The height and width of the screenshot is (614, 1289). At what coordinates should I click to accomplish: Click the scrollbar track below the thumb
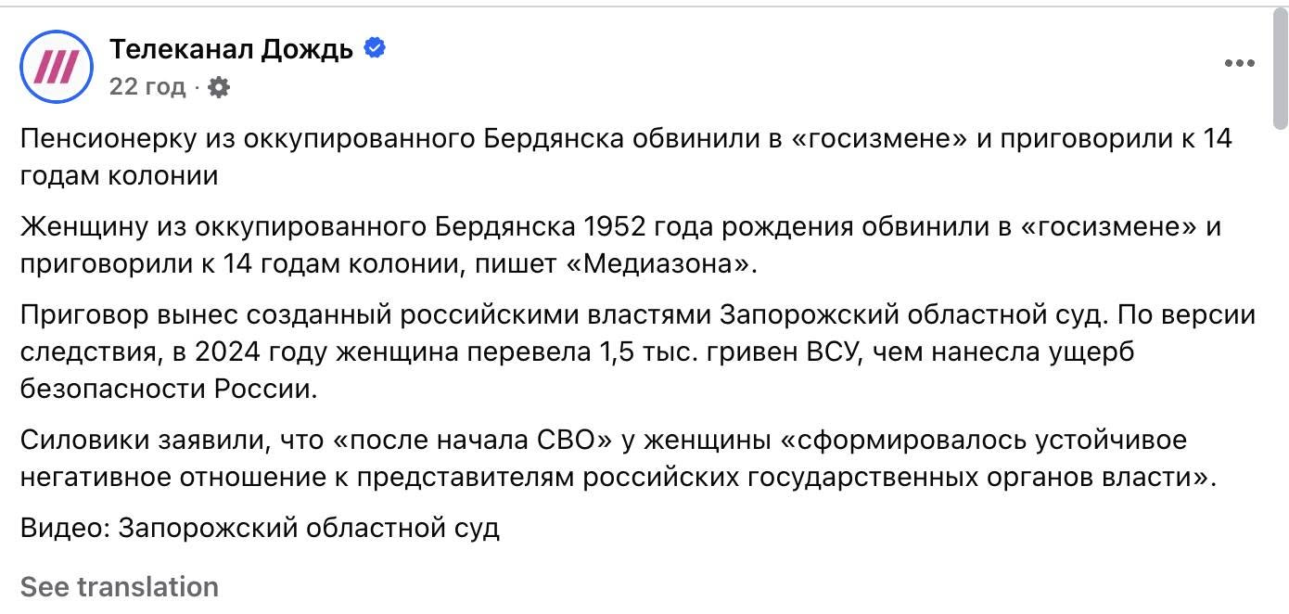tap(1280, 371)
